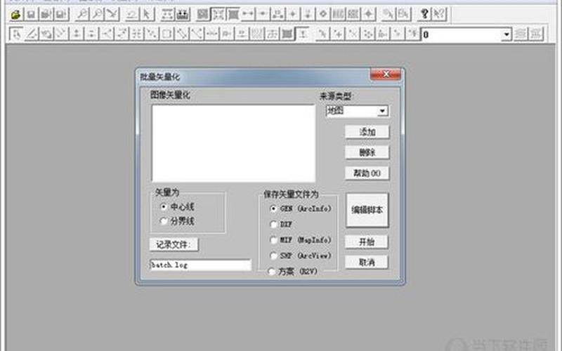This screenshot has width=562, height=351.
Task: Select the 分界线 boundary line radio option
Action: click(x=178, y=221)
